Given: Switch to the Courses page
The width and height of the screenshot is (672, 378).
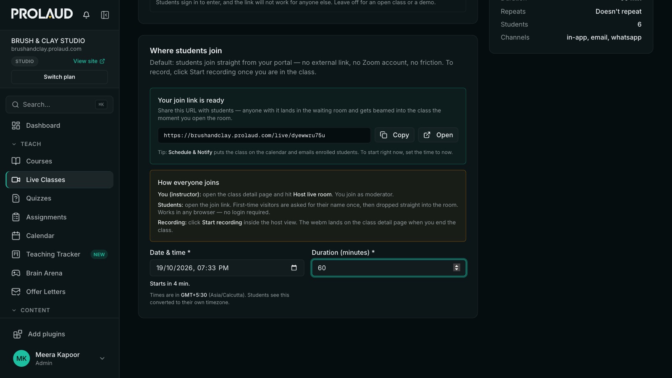Looking at the screenshot, I should (59, 161).
